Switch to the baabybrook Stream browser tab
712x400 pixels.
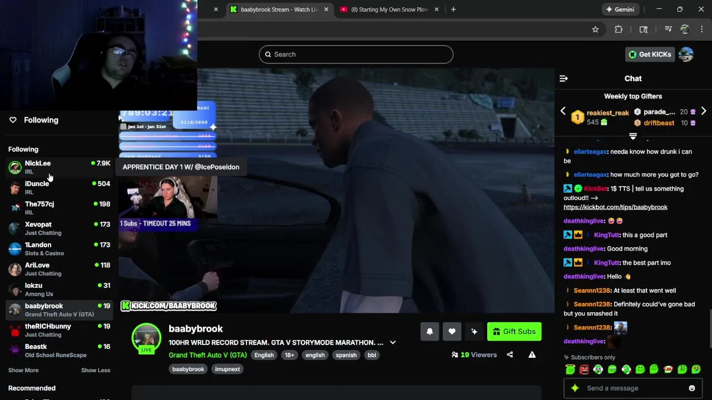pos(278,9)
